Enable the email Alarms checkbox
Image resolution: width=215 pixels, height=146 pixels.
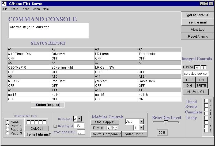26,135
